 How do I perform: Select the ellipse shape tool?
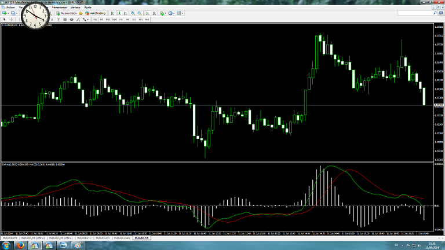(x=71, y=20)
